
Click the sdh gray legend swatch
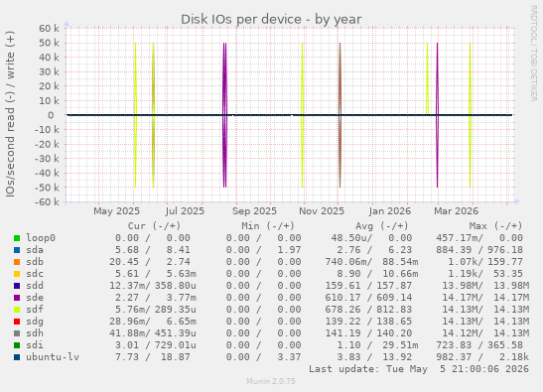click(x=17, y=333)
